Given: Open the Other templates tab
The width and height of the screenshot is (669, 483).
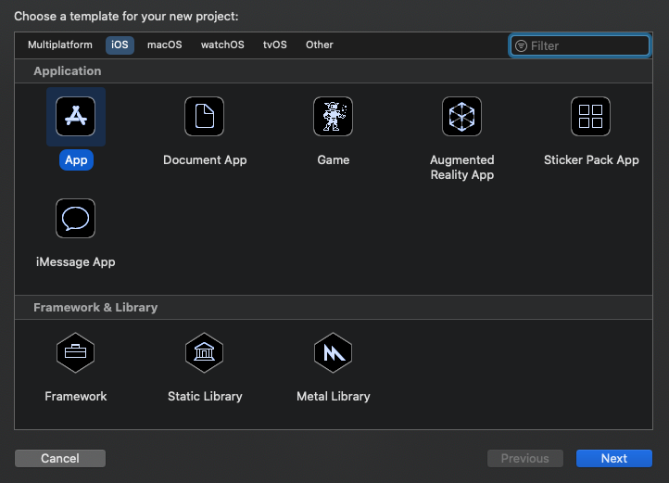Looking at the screenshot, I should tap(320, 44).
